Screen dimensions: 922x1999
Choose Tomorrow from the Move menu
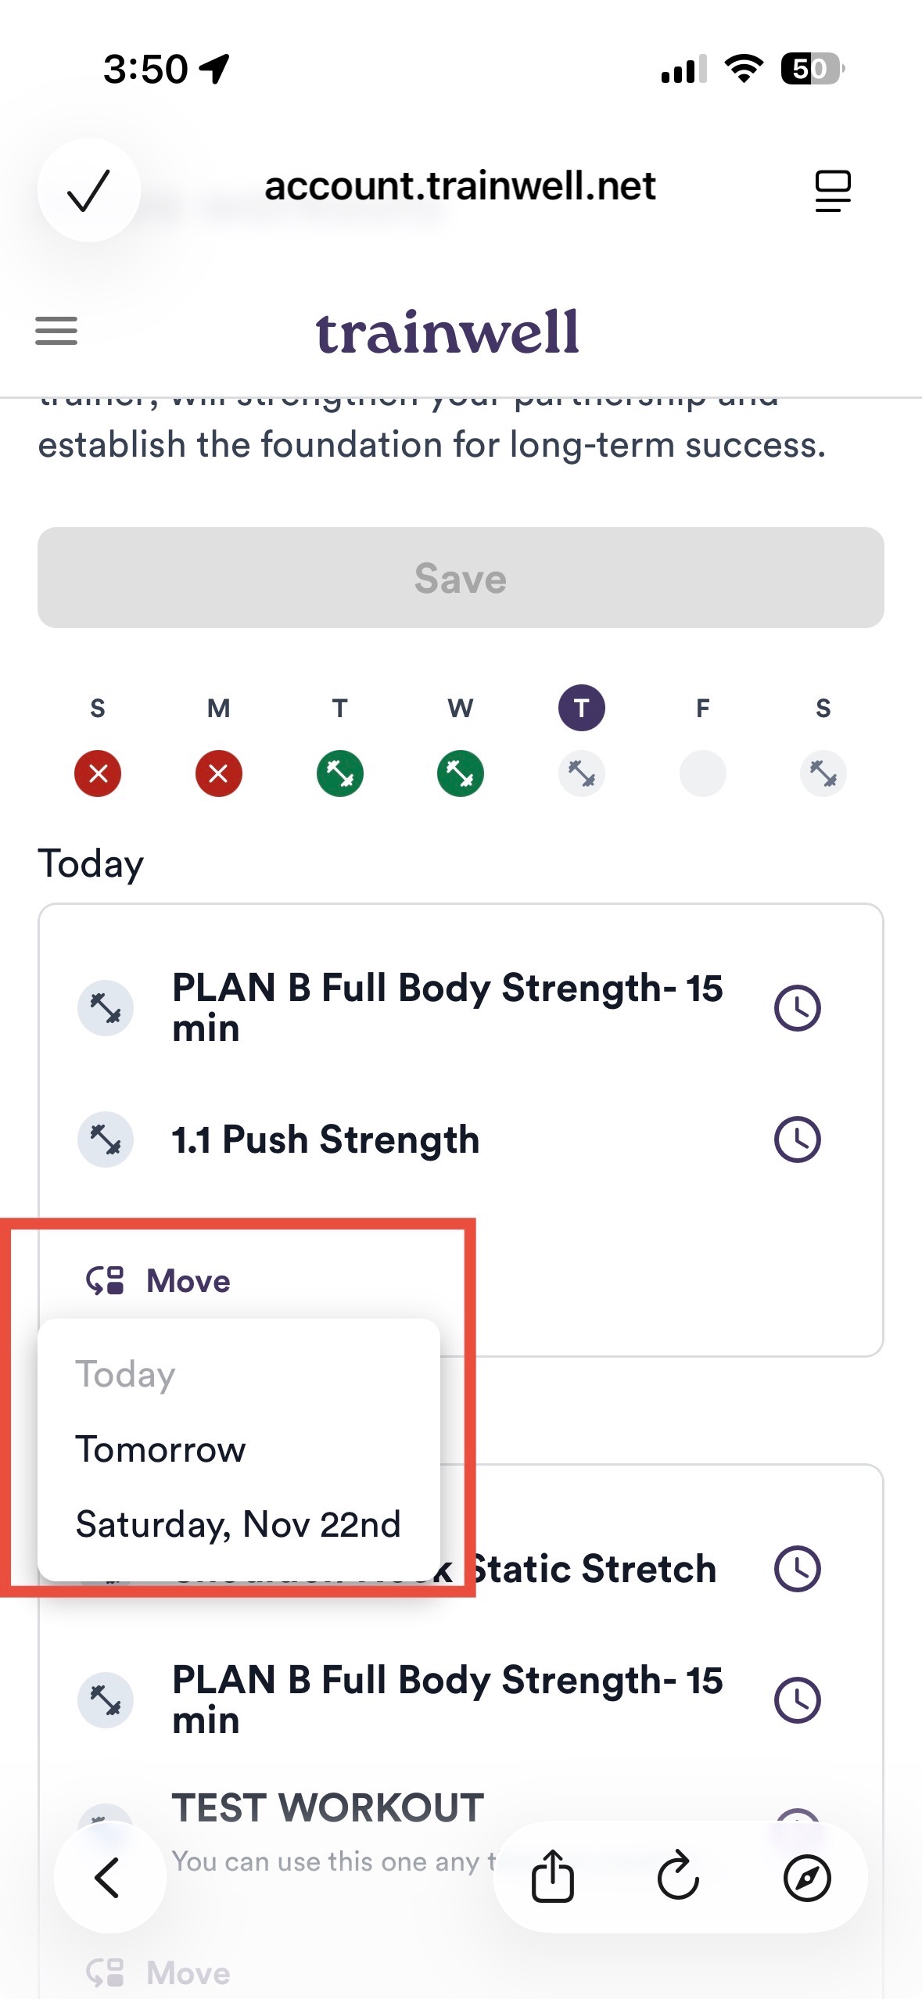[x=160, y=1449]
